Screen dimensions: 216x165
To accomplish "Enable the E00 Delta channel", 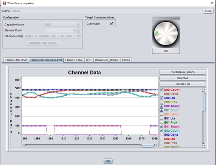I will coord(162,94).
